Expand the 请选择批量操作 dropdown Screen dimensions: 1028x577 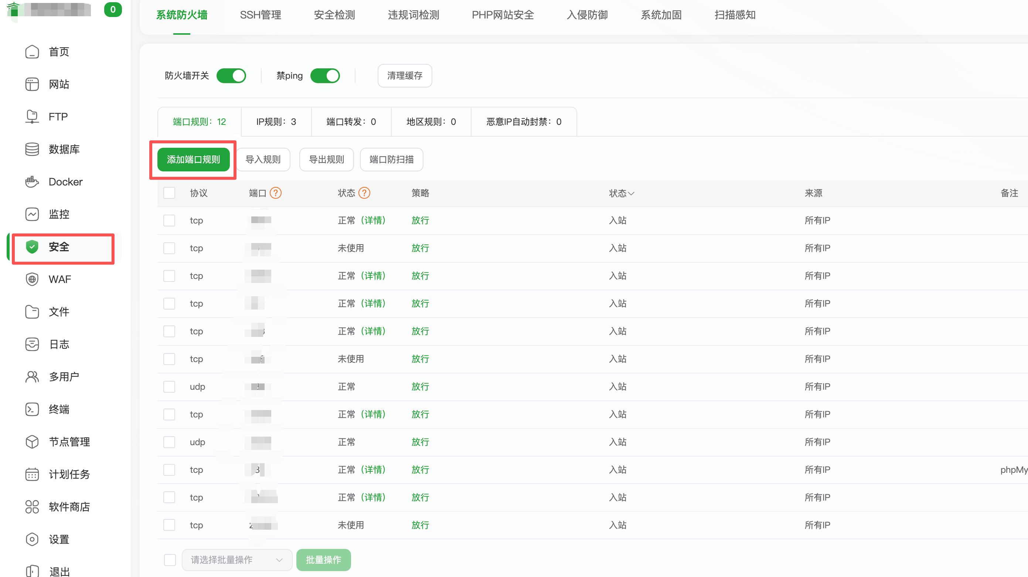point(237,560)
